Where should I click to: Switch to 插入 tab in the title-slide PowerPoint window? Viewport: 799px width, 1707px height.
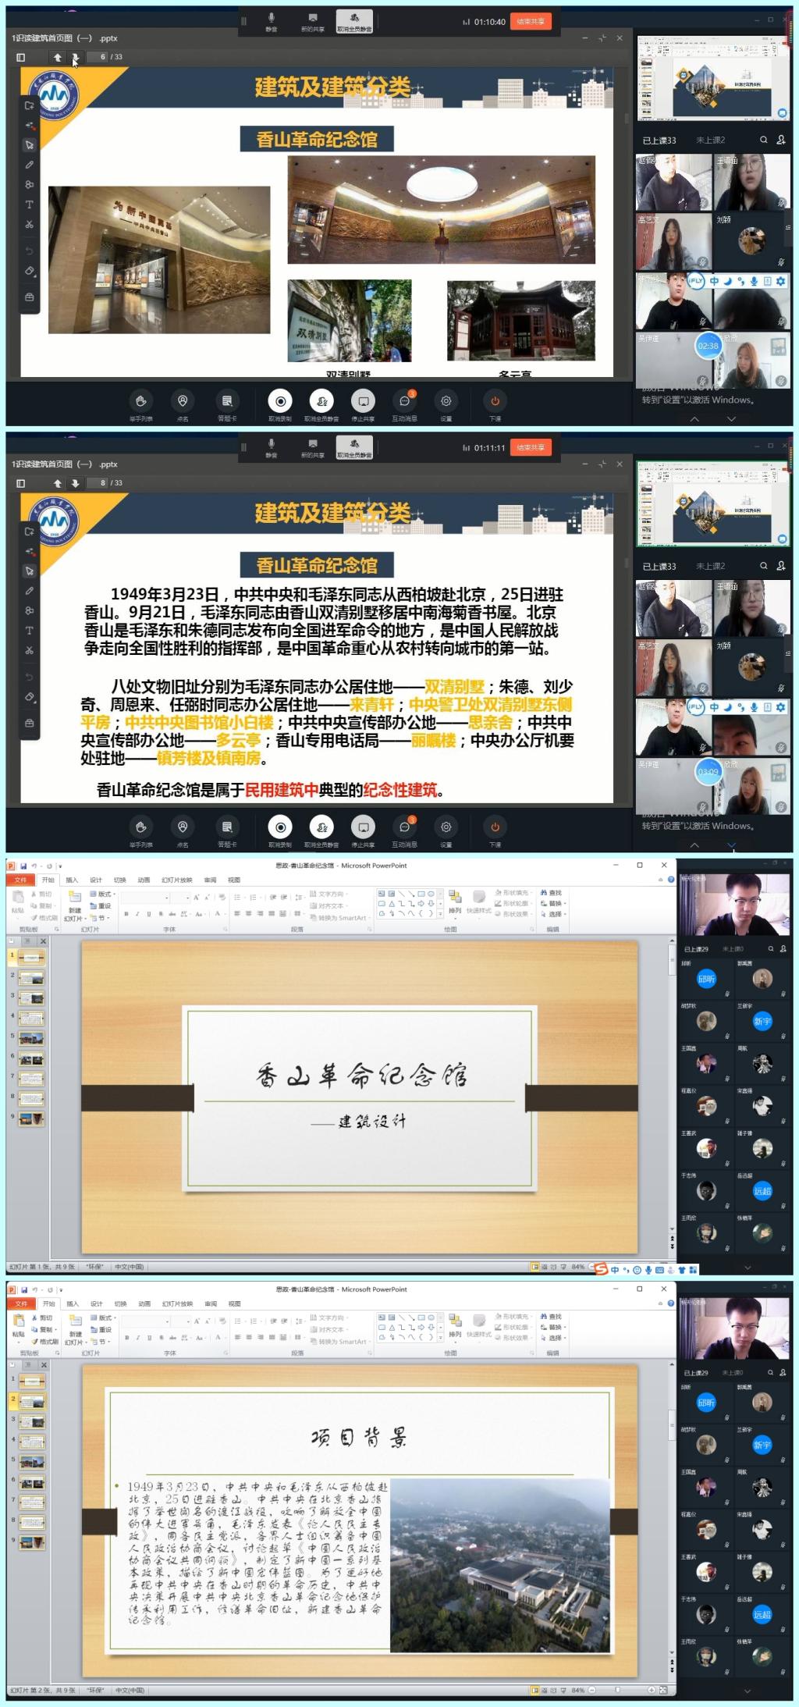(x=72, y=880)
